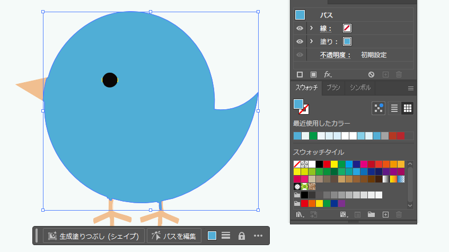Image resolution: width=449 pixels, height=252 pixels.
Task: Switch swatches to list view
Action: (394, 108)
